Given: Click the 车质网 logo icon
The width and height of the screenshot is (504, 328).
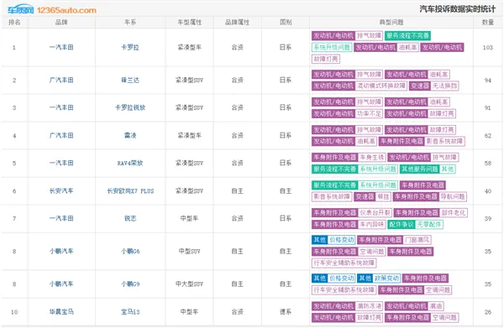Looking at the screenshot, I should tap(20, 9).
